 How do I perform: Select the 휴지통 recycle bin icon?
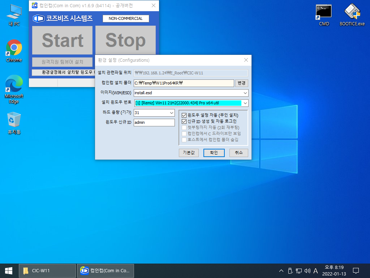click(x=14, y=123)
